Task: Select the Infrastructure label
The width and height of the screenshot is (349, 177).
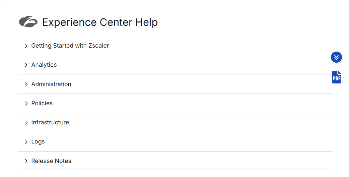Action: 50,122
